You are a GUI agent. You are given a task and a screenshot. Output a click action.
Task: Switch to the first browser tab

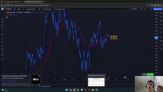pos(13,2)
